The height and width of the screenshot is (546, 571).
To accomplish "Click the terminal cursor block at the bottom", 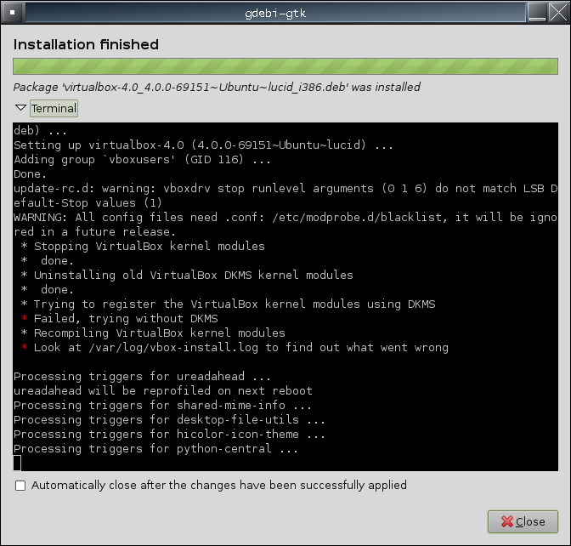I will (x=17, y=463).
